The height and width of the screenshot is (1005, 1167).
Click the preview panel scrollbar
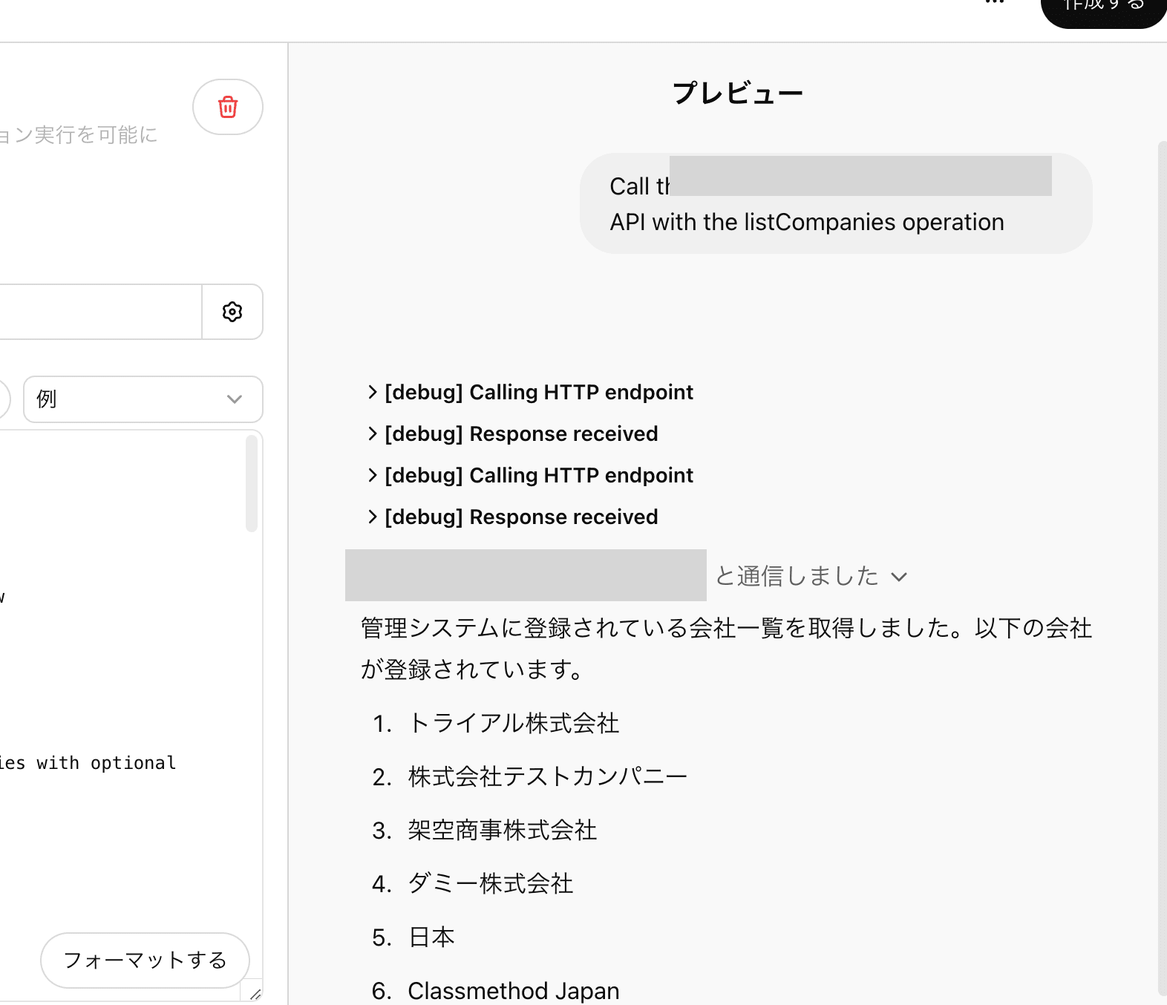point(1163,568)
